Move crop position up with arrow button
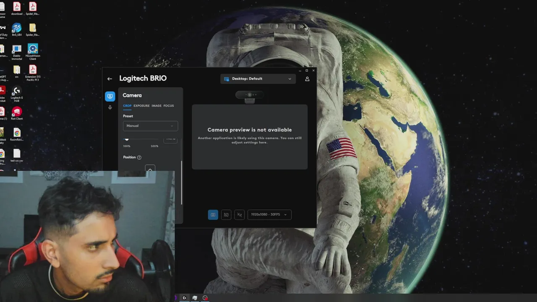Screen dimensions: 537x302 click(x=150, y=169)
